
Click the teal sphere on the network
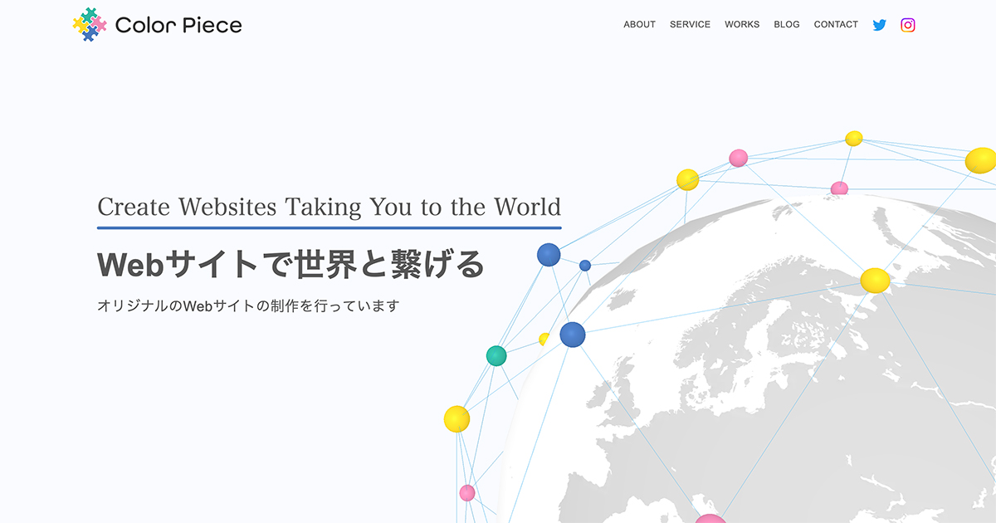pos(496,355)
